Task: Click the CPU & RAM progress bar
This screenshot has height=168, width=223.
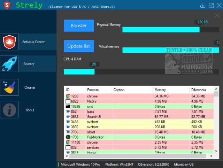Action: click(x=141, y=72)
